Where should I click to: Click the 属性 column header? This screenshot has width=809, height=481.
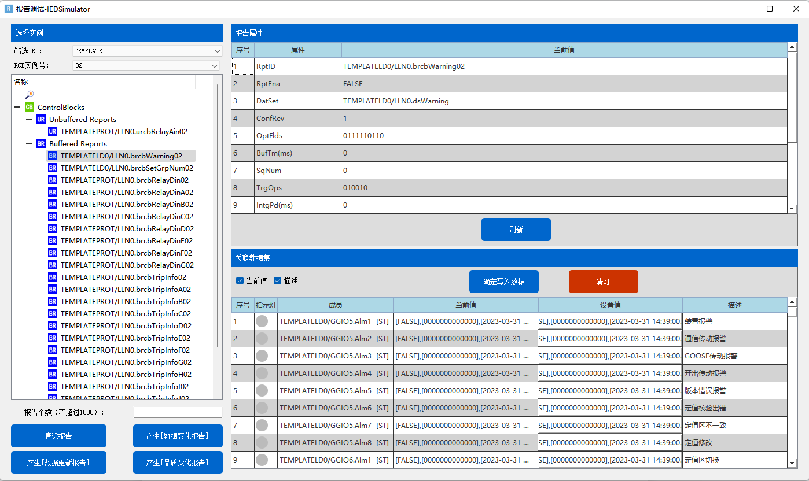(x=298, y=50)
